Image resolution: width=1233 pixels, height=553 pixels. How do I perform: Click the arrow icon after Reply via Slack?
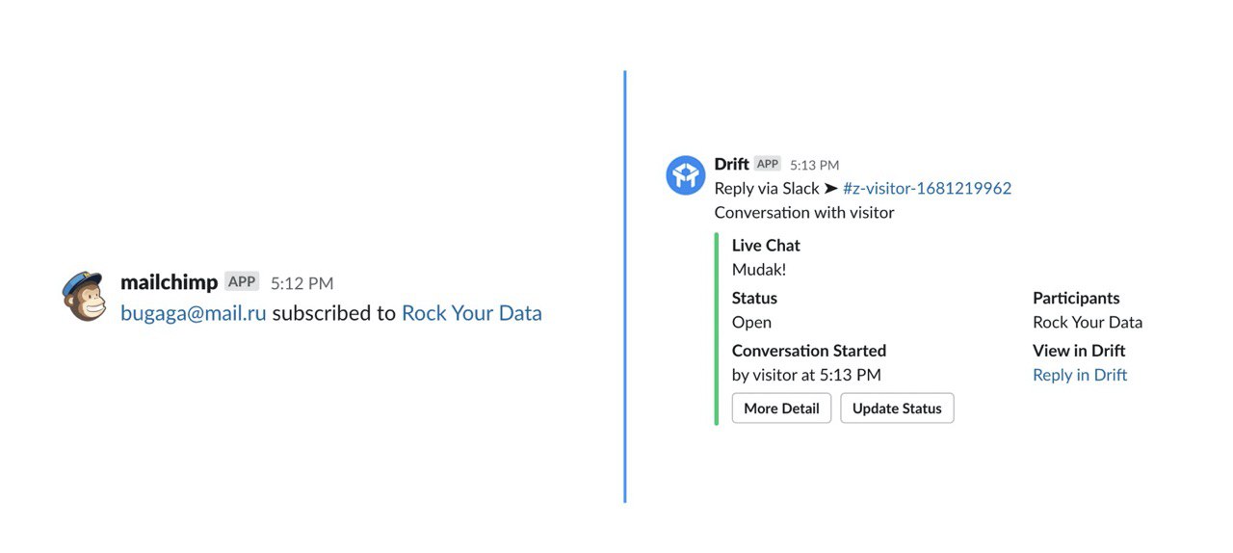coord(830,189)
